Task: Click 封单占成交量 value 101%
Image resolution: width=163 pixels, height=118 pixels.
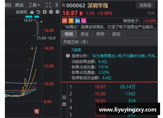Action: pyautogui.click(x=103, y=67)
